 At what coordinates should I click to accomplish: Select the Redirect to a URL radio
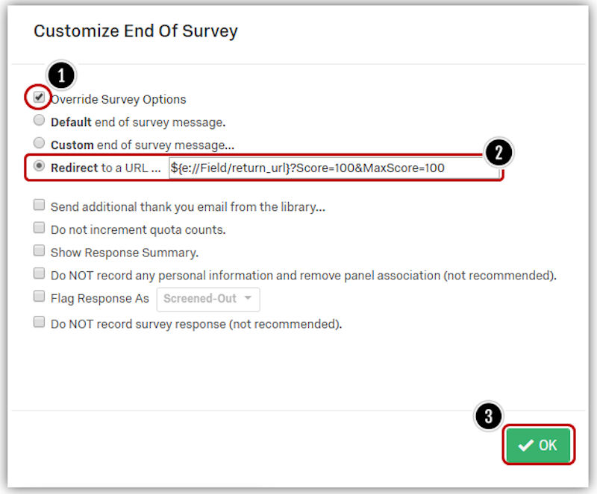[39, 167]
